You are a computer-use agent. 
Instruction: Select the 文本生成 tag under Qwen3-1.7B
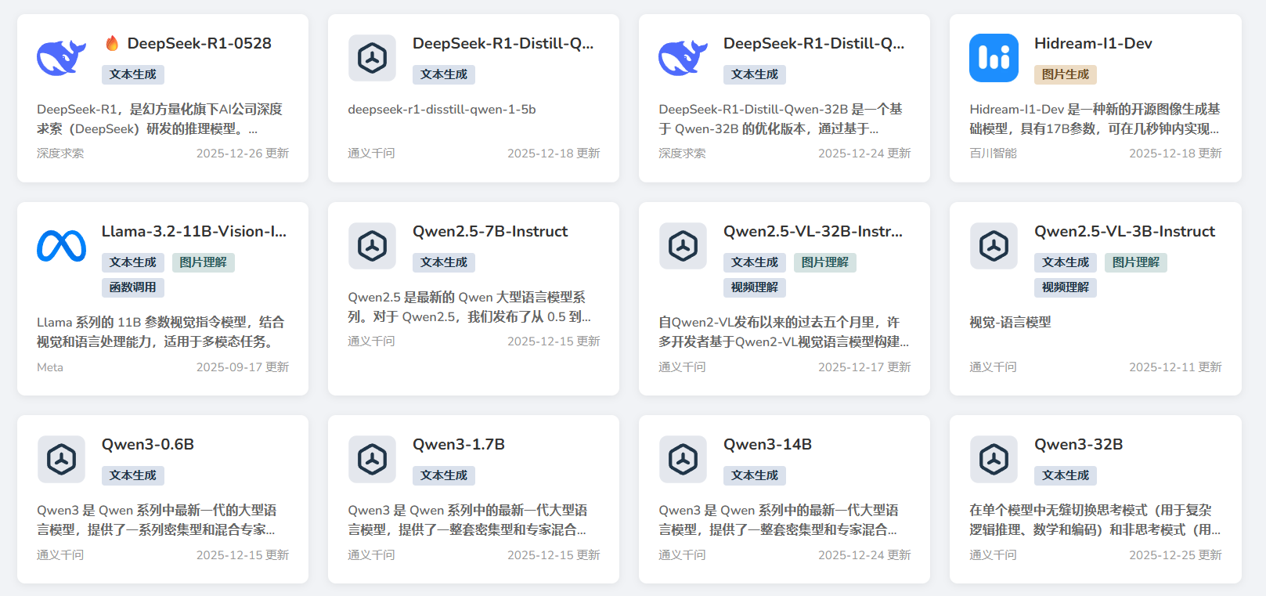coord(444,475)
